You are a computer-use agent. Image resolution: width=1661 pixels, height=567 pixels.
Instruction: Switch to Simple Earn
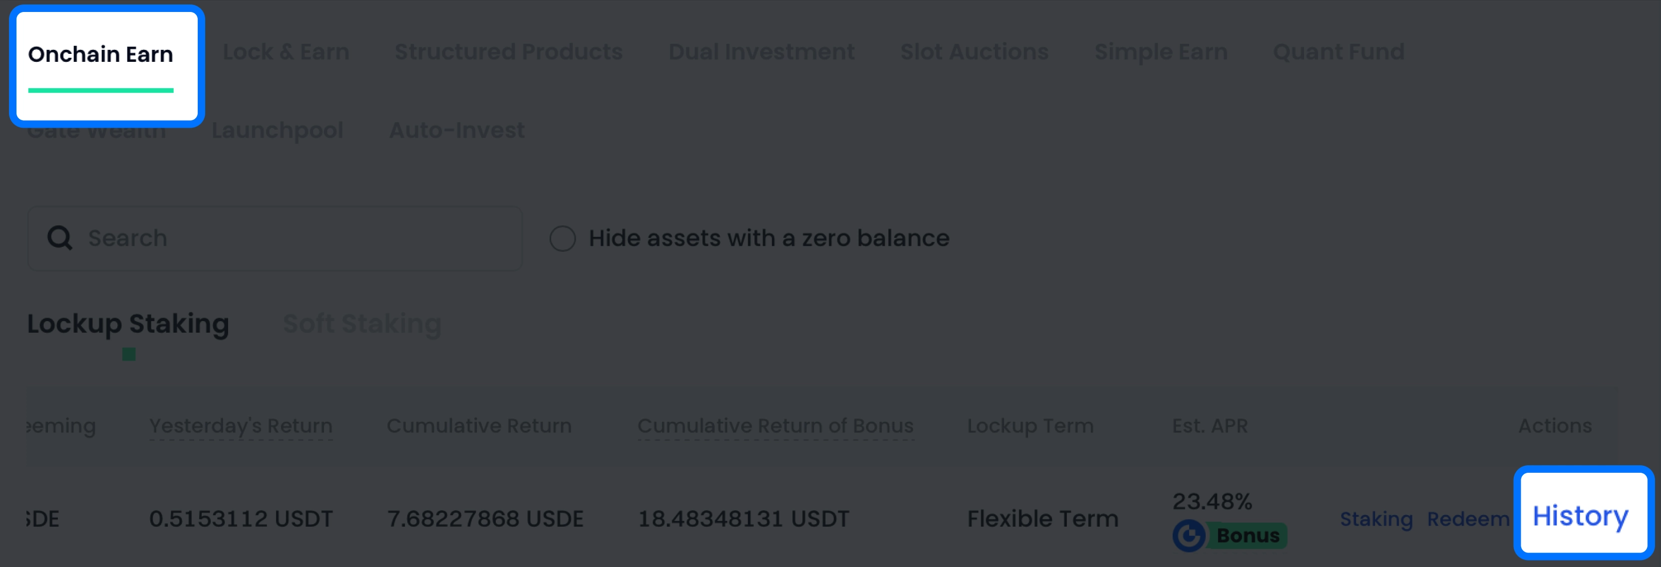coord(1161,51)
